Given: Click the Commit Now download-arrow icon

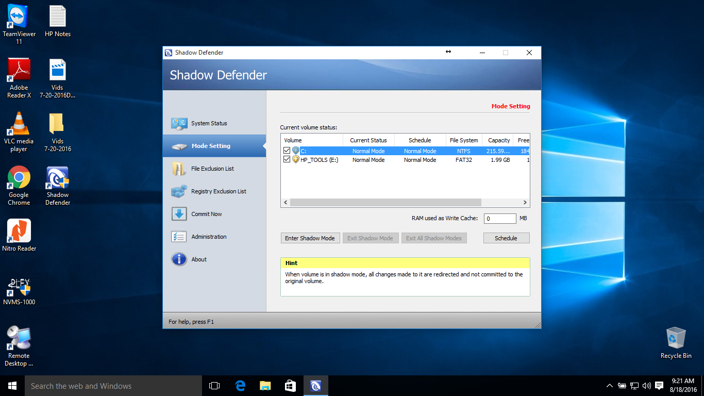Looking at the screenshot, I should (x=179, y=214).
